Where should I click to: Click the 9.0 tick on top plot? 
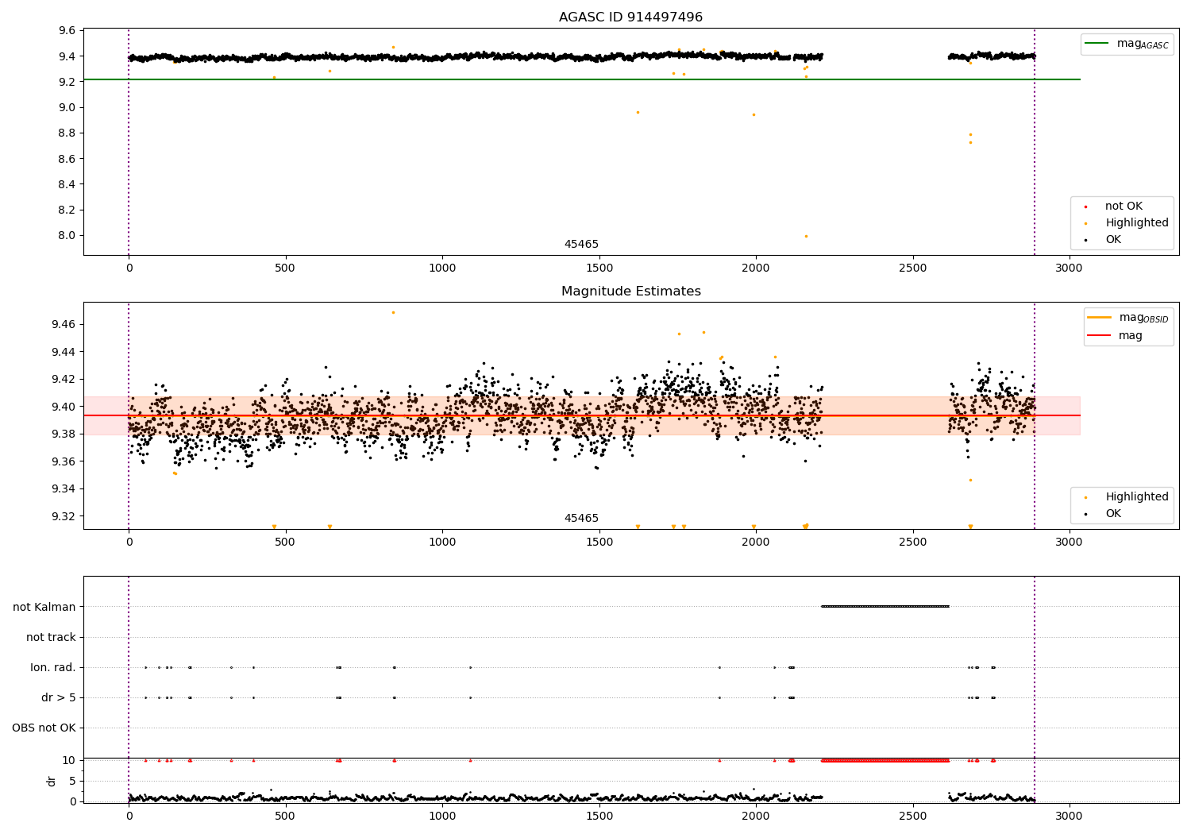tap(67, 107)
